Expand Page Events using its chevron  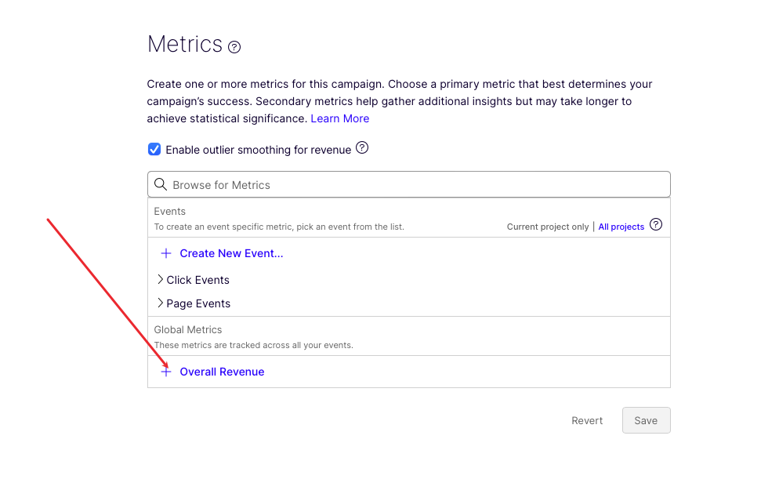coord(160,303)
